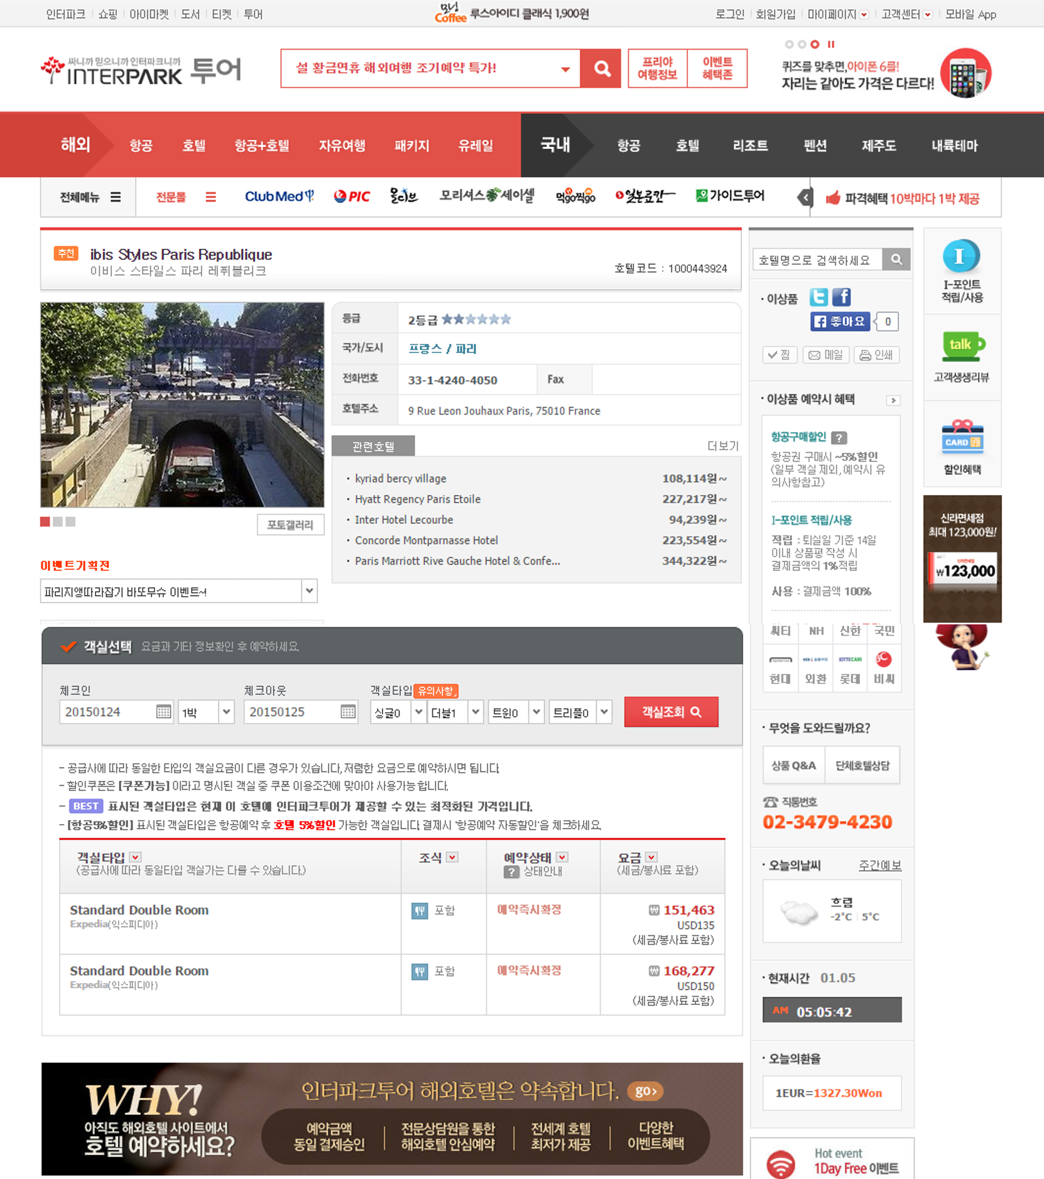Image resolution: width=1044 pixels, height=1179 pixels.
Task: Open the 전문몰 hamburger icon
Action: 210,197
